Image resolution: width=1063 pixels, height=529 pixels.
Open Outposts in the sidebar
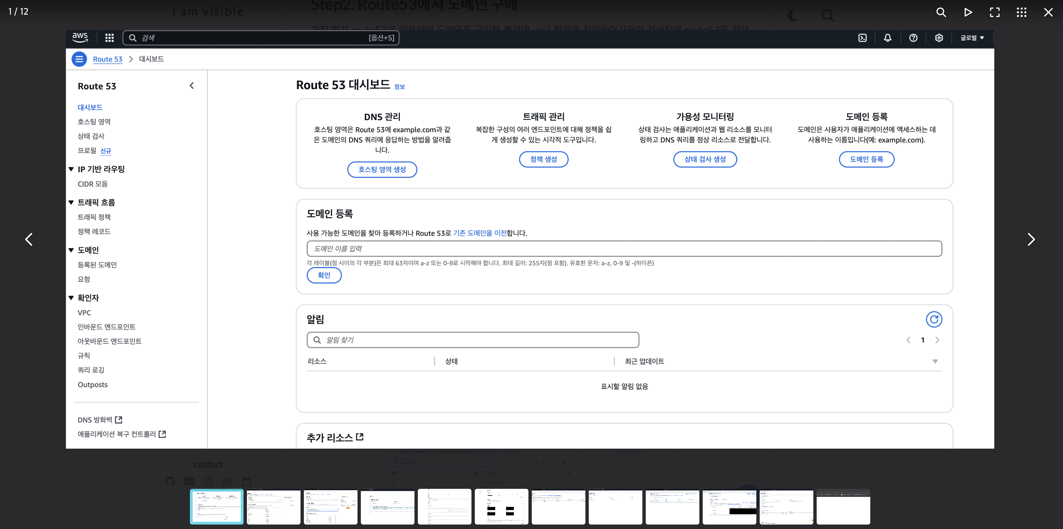[92, 384]
